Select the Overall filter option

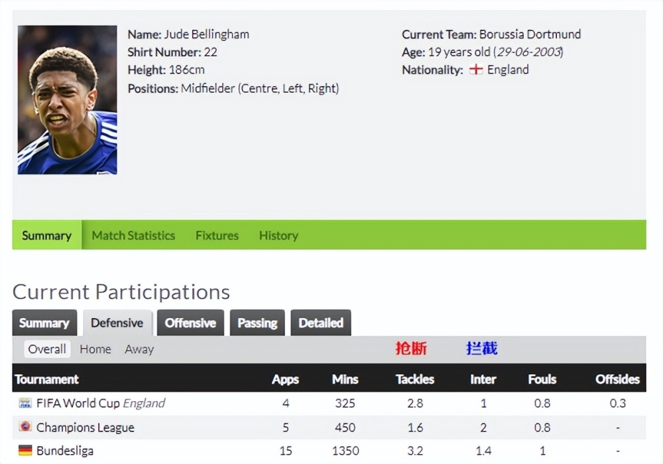coord(47,349)
